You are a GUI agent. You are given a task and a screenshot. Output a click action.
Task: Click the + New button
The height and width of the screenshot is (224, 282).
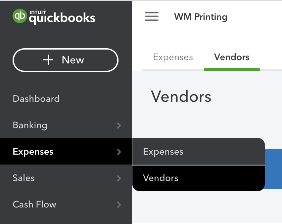pyautogui.click(x=66, y=60)
